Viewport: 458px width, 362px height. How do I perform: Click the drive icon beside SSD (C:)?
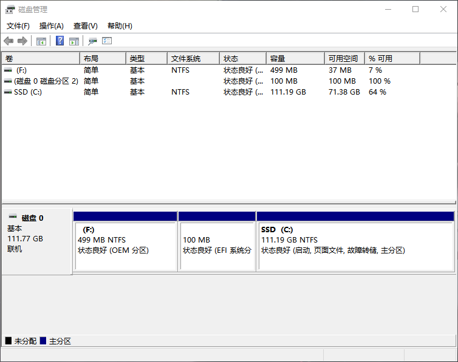click(x=8, y=92)
